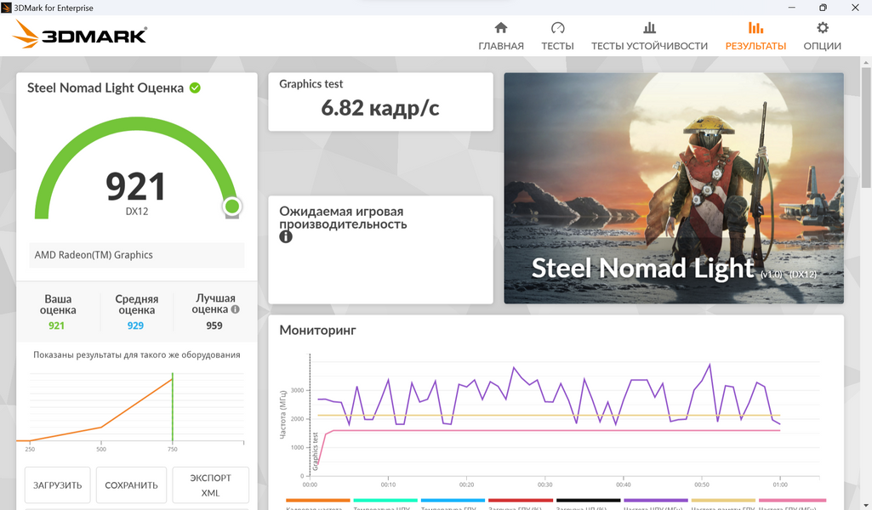This screenshot has height=510, width=872.
Task: Click info icon next to Лучшая оценка
Action: click(x=236, y=310)
